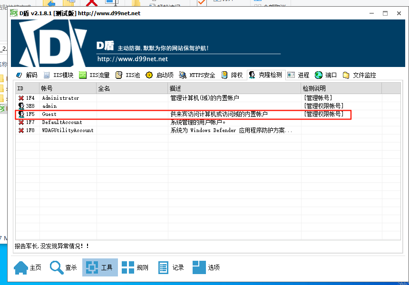Click [管理权限帐号] in the admin row

tap(324, 106)
